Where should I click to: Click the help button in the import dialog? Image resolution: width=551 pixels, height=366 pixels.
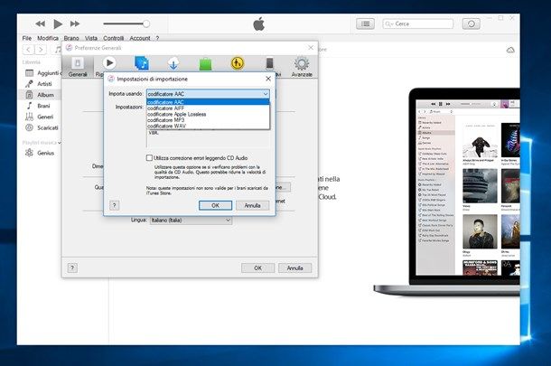(x=114, y=205)
